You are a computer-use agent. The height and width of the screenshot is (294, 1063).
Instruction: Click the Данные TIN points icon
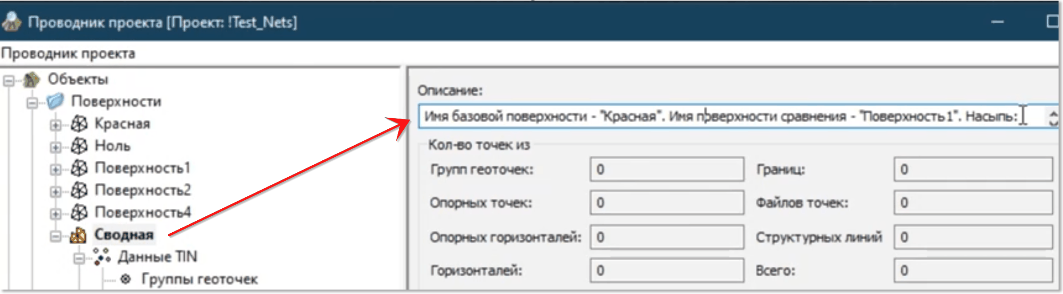point(102,257)
